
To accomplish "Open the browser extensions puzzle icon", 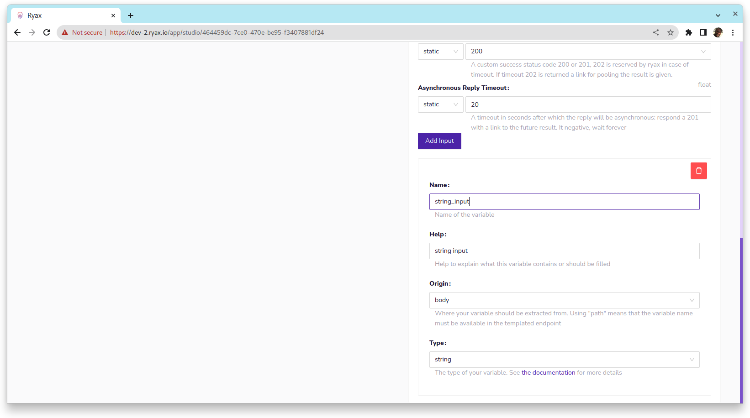I will (689, 32).
